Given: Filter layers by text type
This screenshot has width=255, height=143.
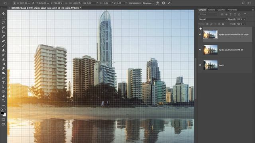Looking at the screenshot, I should click(x=230, y=14).
